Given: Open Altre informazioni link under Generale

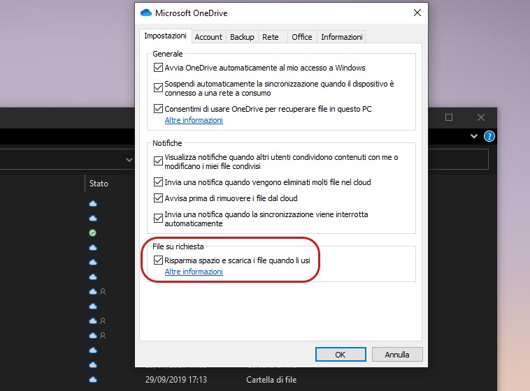Looking at the screenshot, I should [194, 120].
